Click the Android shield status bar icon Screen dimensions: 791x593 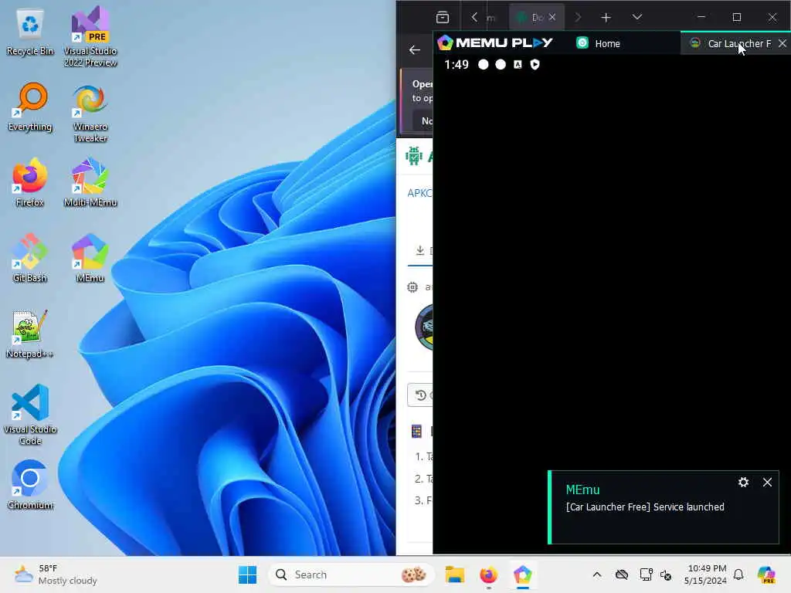(535, 65)
